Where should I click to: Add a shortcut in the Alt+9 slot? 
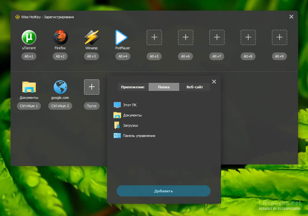pyautogui.click(x=279, y=37)
